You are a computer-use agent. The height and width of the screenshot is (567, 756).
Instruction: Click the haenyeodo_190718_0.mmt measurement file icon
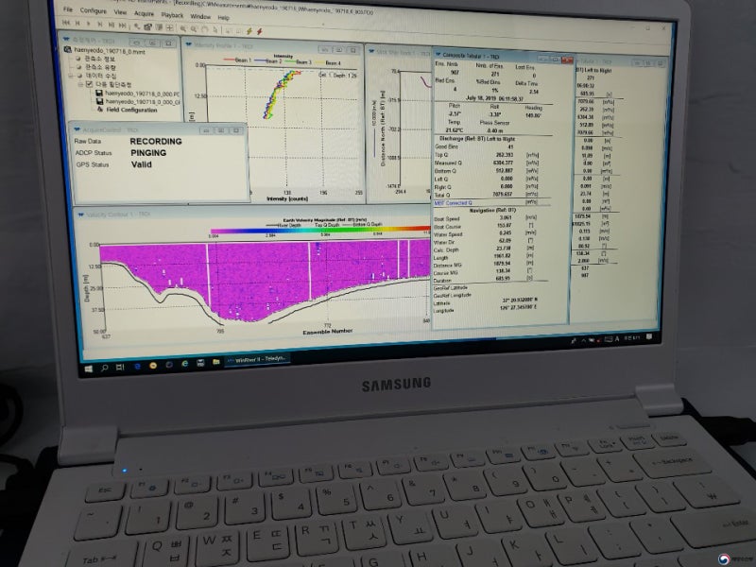tap(68, 49)
